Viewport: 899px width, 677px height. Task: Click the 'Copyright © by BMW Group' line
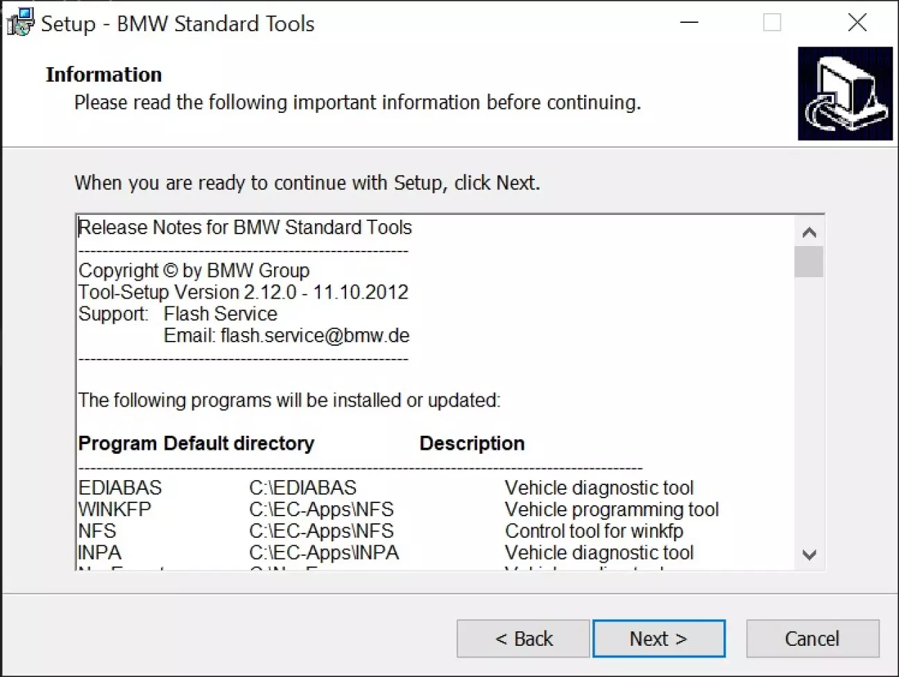(194, 270)
